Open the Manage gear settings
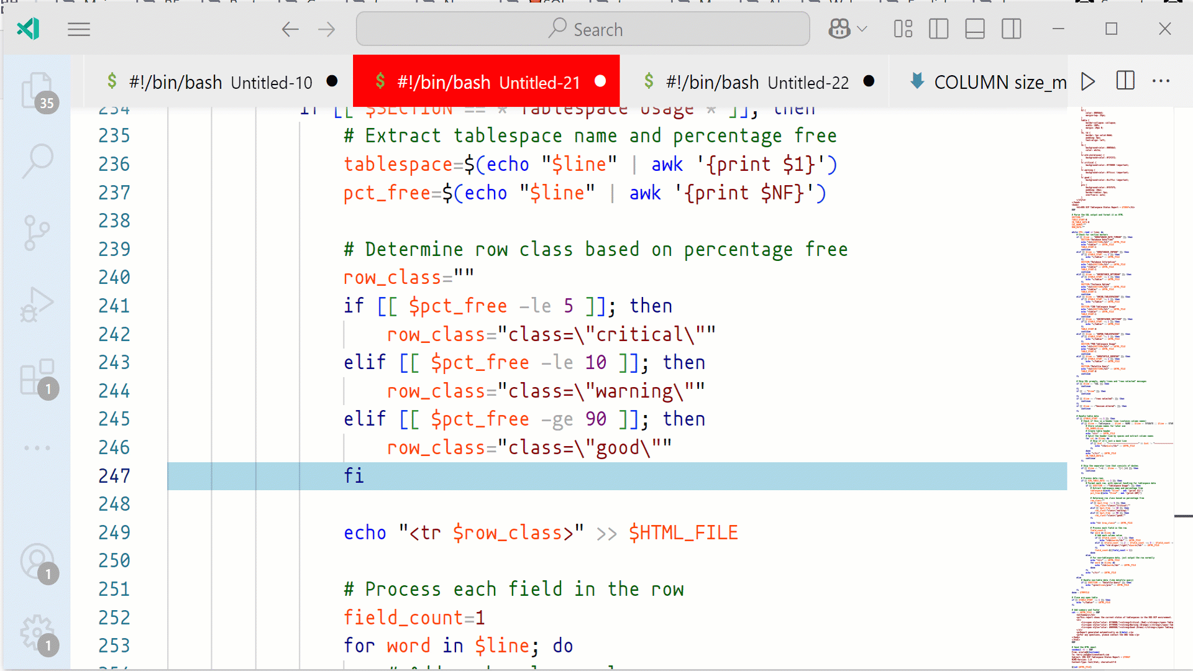The image size is (1193, 671). pyautogui.click(x=37, y=633)
